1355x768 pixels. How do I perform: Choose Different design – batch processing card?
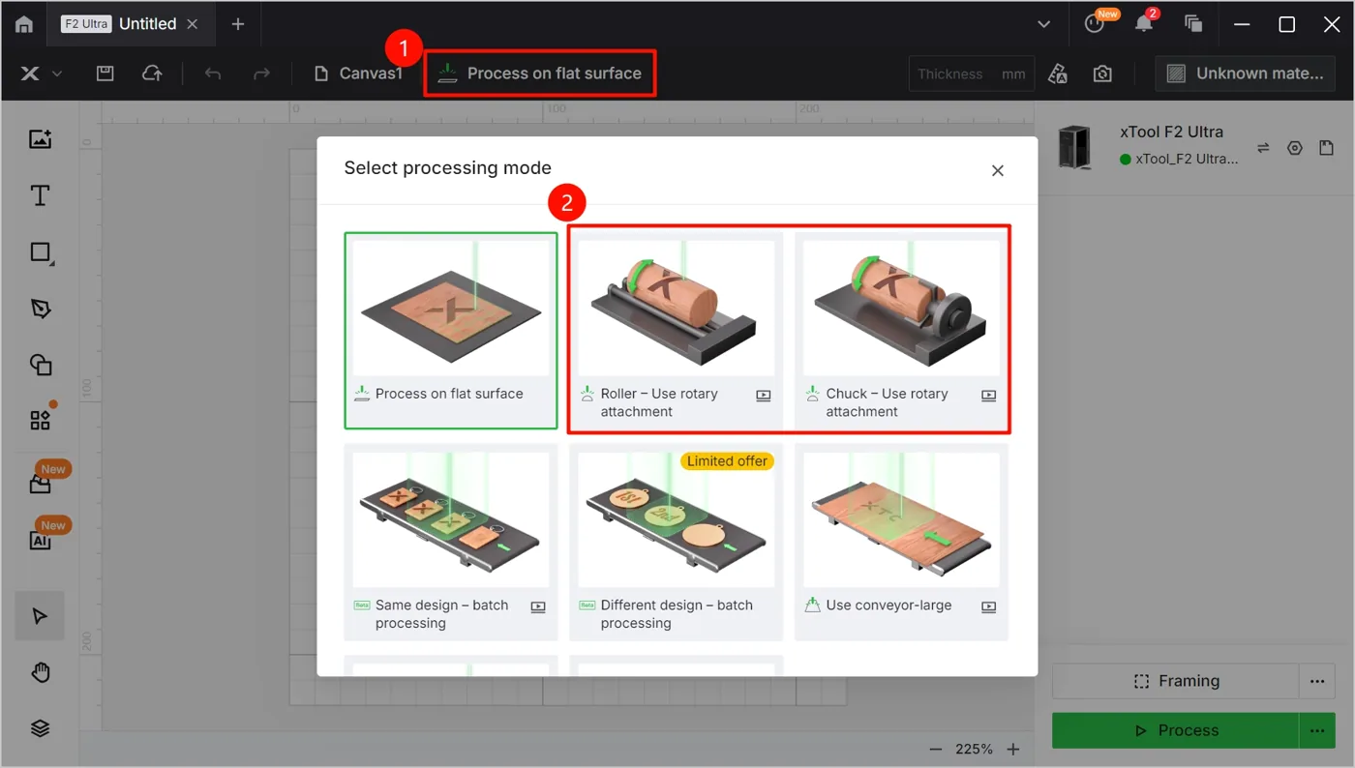[677, 542]
